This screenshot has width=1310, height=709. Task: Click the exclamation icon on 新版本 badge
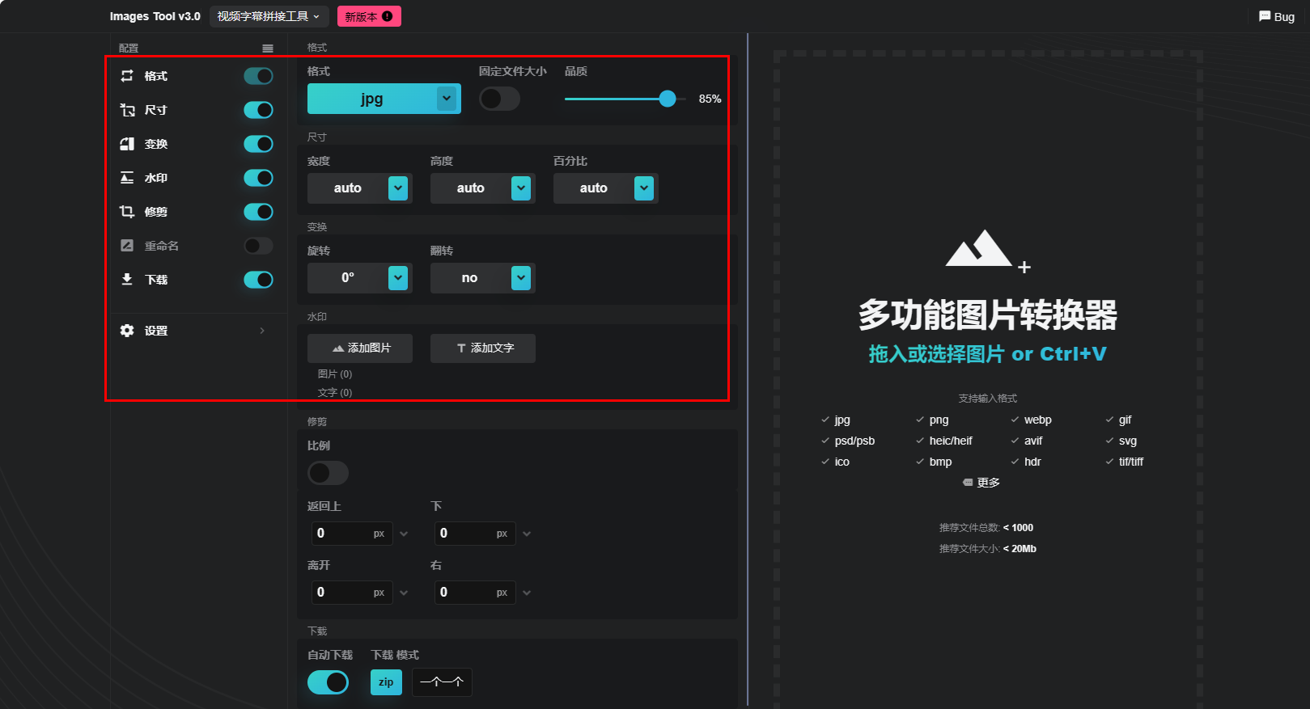[388, 16]
